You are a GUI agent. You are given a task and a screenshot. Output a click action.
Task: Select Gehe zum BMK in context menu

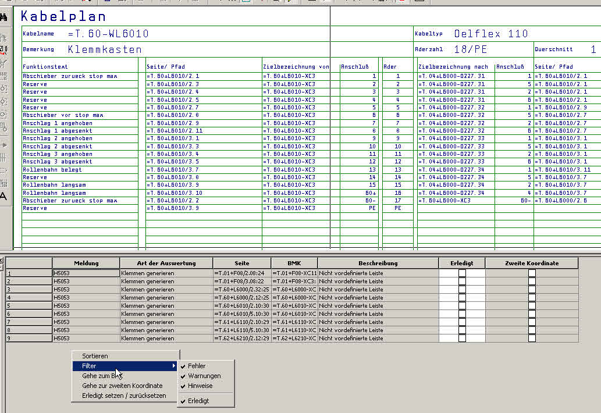126,376
